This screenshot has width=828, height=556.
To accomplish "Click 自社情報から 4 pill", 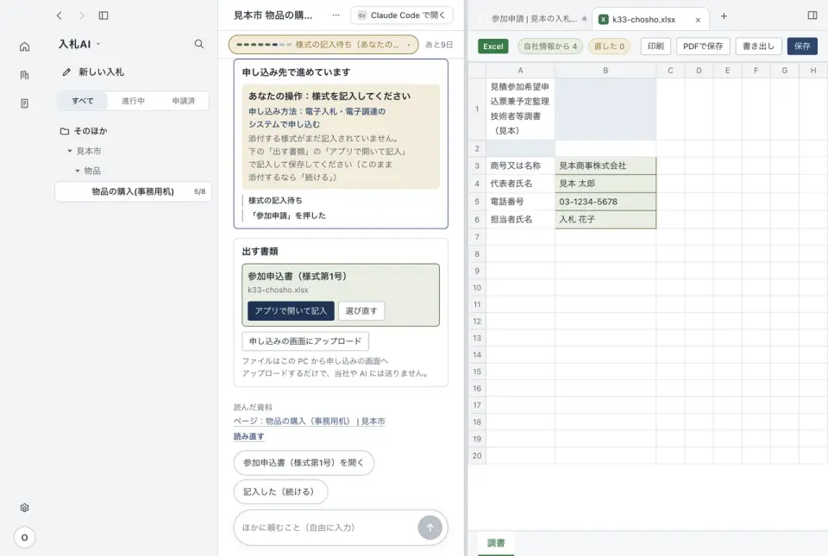I will click(x=549, y=47).
